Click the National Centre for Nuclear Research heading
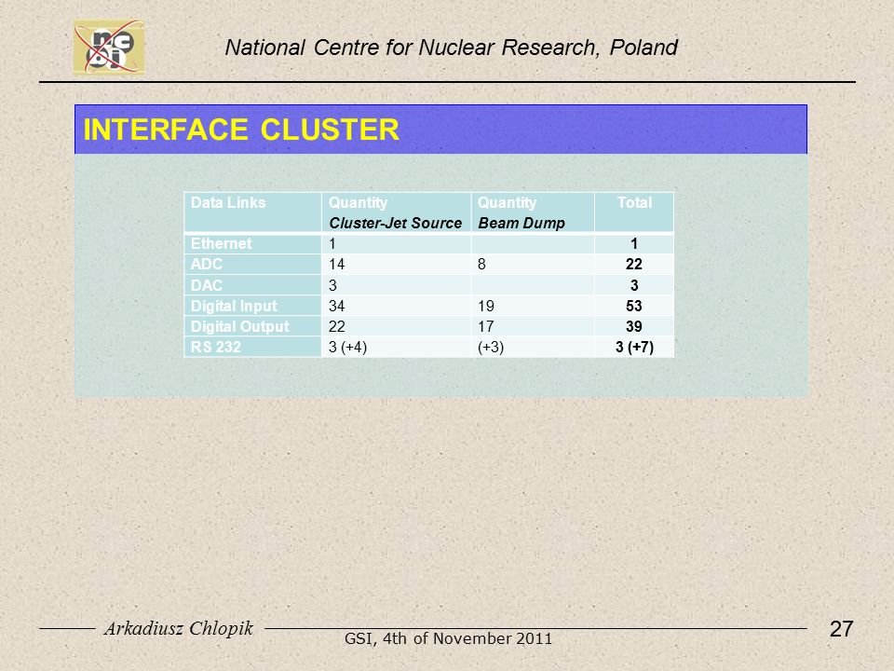The image size is (894, 671). point(451,48)
